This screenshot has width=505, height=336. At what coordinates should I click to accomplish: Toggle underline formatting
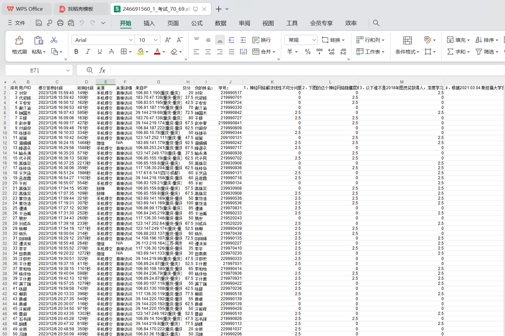(x=99, y=52)
